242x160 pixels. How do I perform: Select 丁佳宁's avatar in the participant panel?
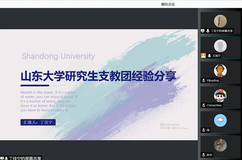click(x=220, y=21)
